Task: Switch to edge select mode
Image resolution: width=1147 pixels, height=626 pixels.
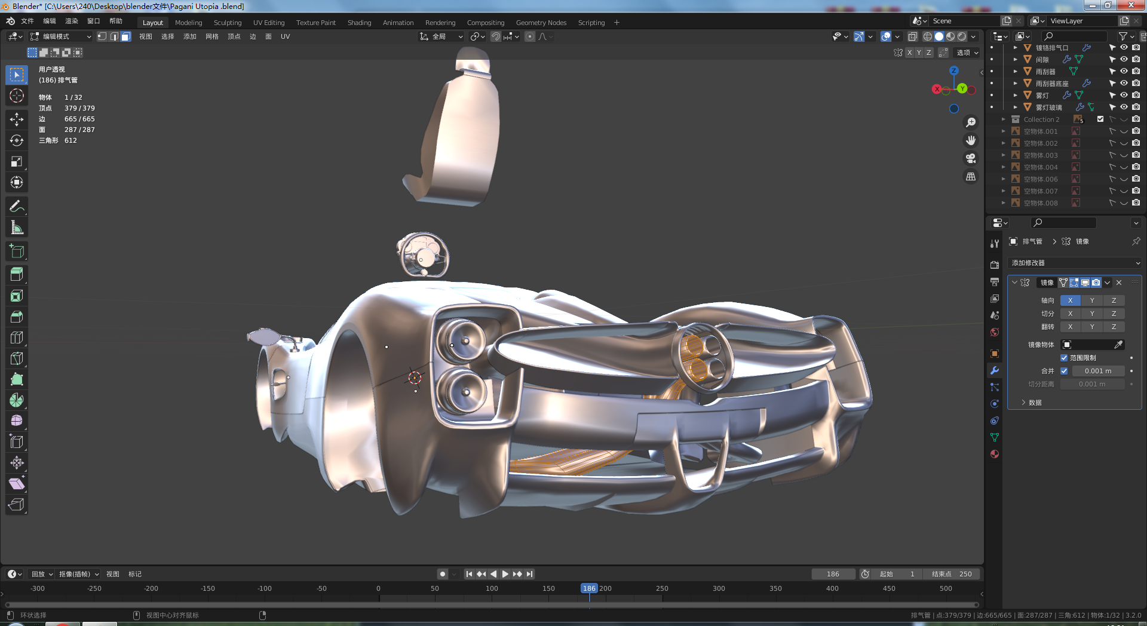Action: click(114, 36)
